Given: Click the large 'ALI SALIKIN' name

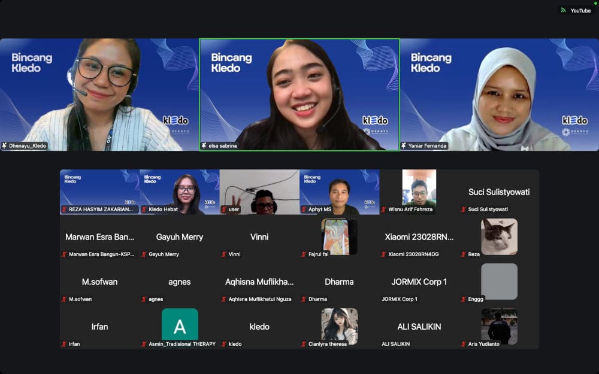Looking at the screenshot, I should [x=419, y=327].
